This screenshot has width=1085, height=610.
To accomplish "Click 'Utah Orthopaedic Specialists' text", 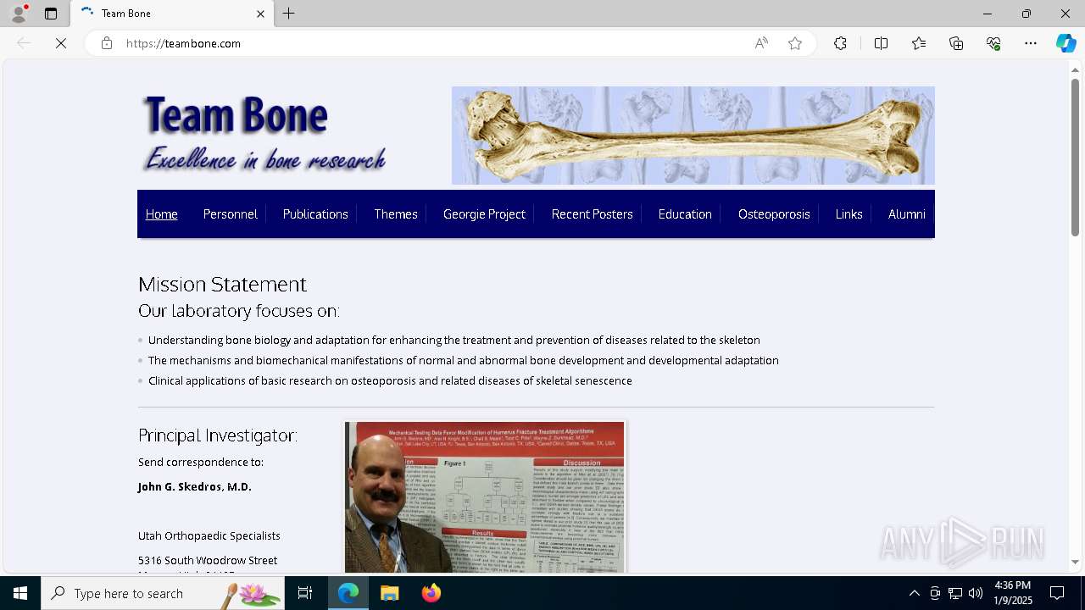I will [x=209, y=535].
